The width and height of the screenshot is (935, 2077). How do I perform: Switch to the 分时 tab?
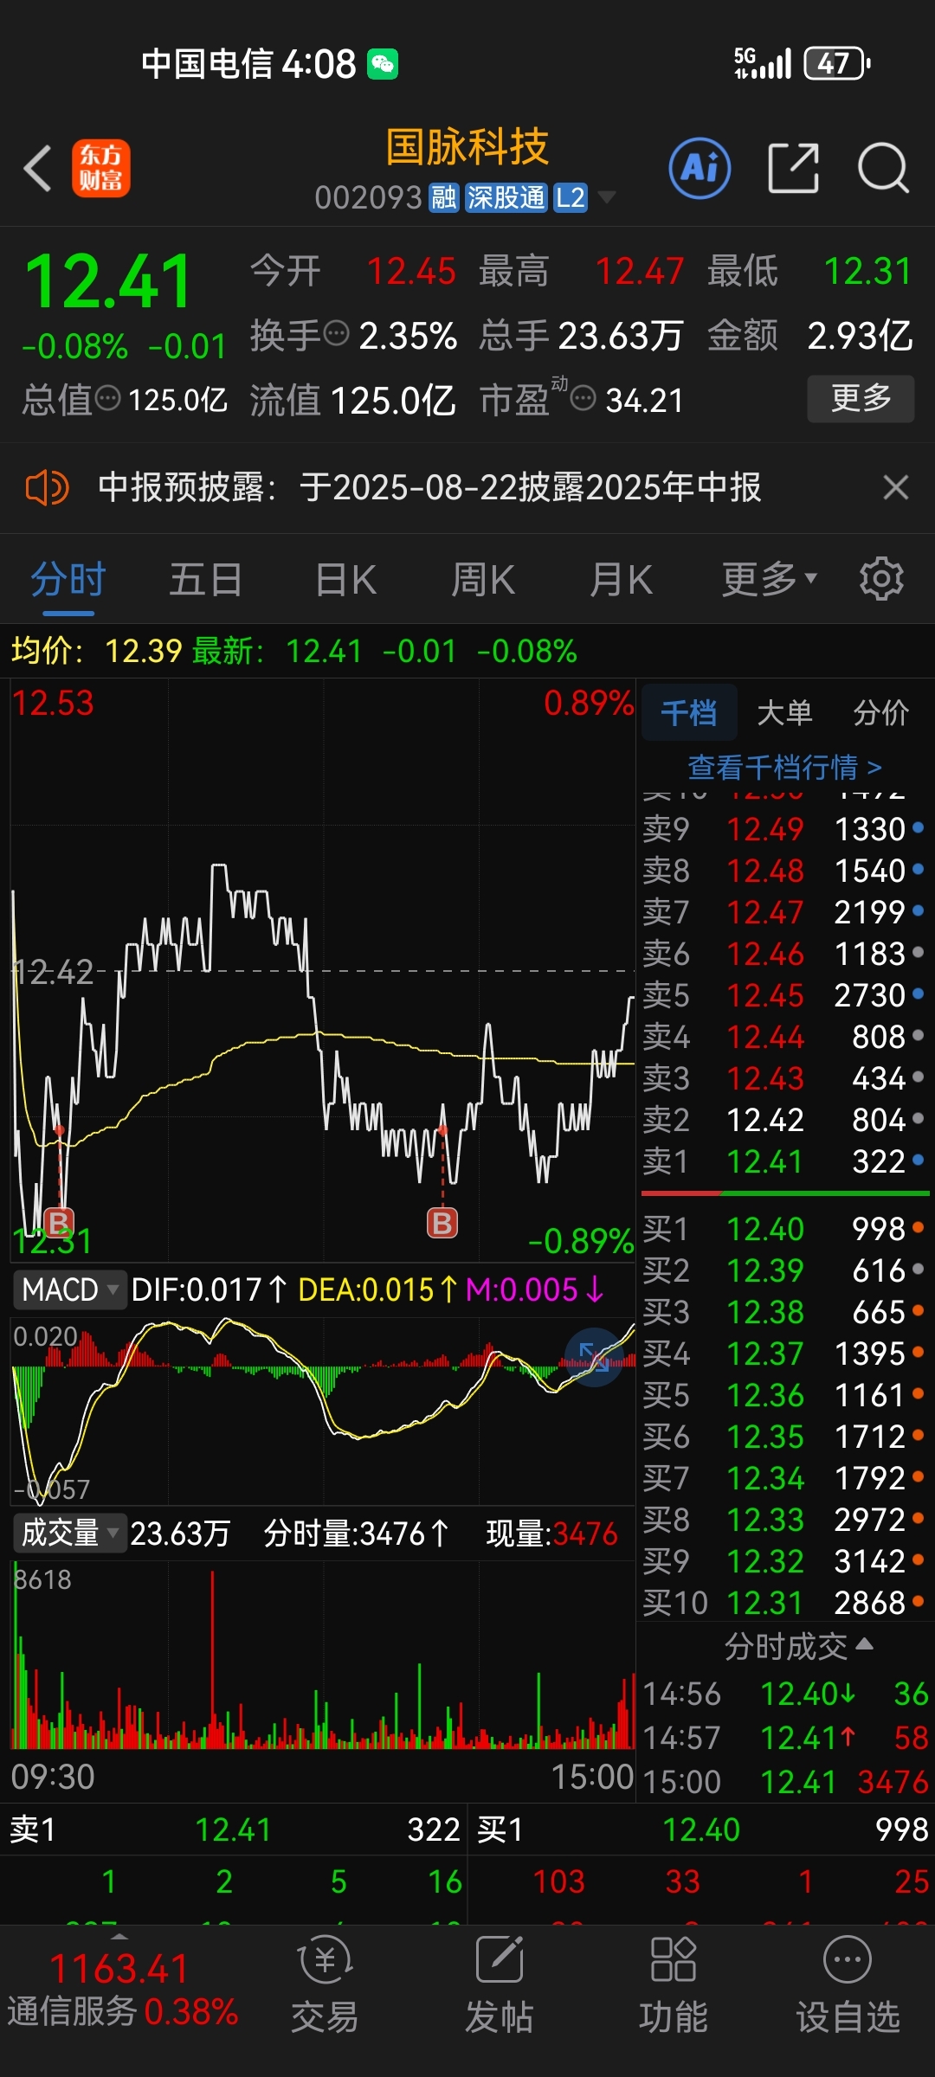tap(68, 580)
